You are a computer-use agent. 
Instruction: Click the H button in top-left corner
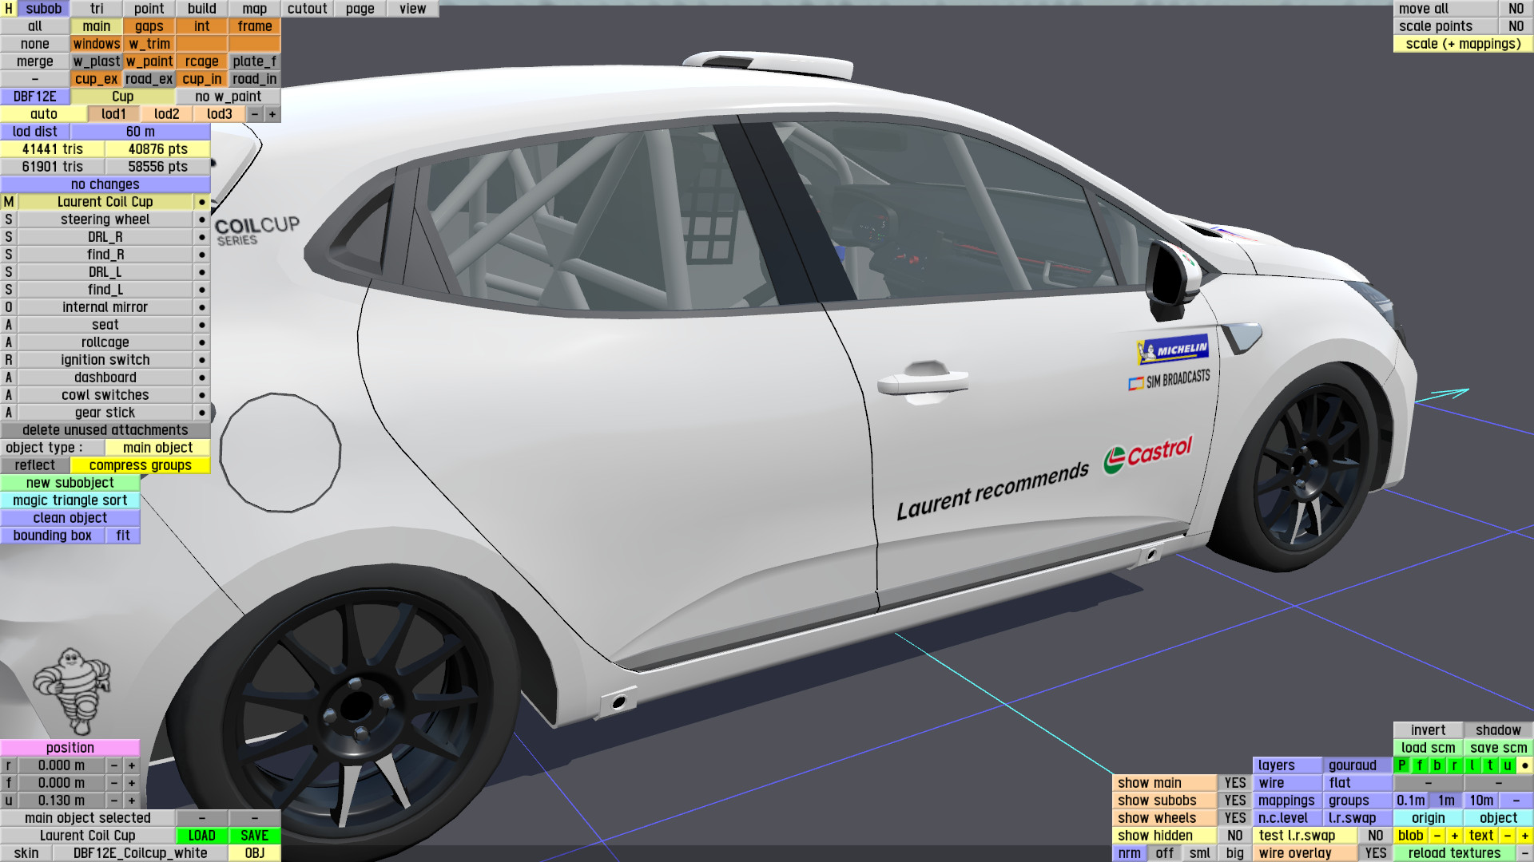[x=9, y=9]
